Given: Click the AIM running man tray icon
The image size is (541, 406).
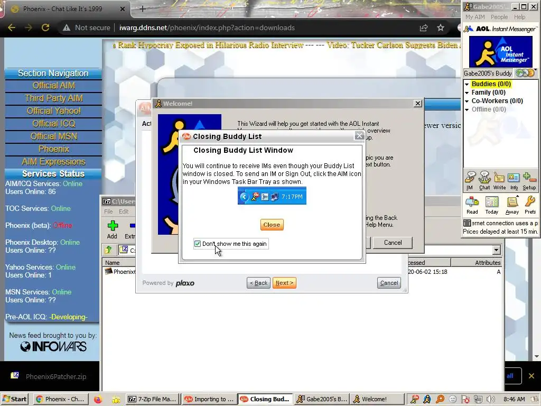Looking at the screenshot, I should [x=427, y=400].
